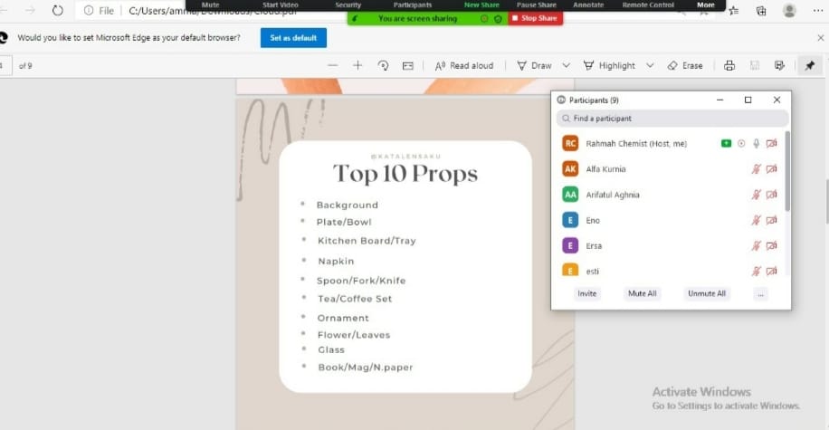Click the PDF page number field
The height and width of the screenshot is (430, 829).
tap(5, 65)
